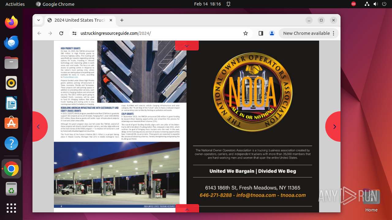Launch LibreOffice Writer from the dock
Image resolution: width=392 pixels, height=220 pixels.
[x=11, y=103]
